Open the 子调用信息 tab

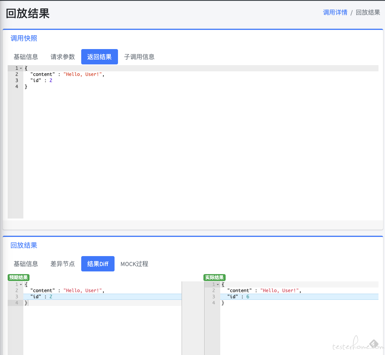pyautogui.click(x=139, y=57)
